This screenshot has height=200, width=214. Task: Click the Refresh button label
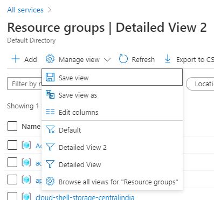pos(143,59)
